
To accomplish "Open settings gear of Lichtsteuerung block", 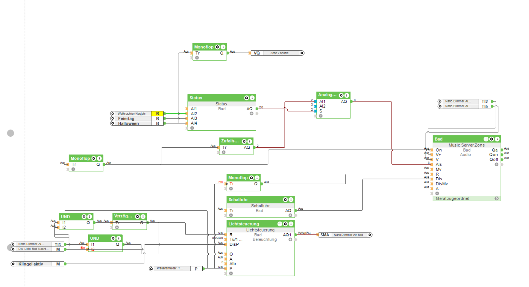I will (x=285, y=224).
